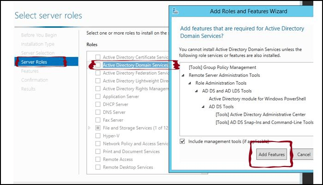Enable the DNS Server role checkbox
Screen dimensions: 323x185
tap(98, 112)
